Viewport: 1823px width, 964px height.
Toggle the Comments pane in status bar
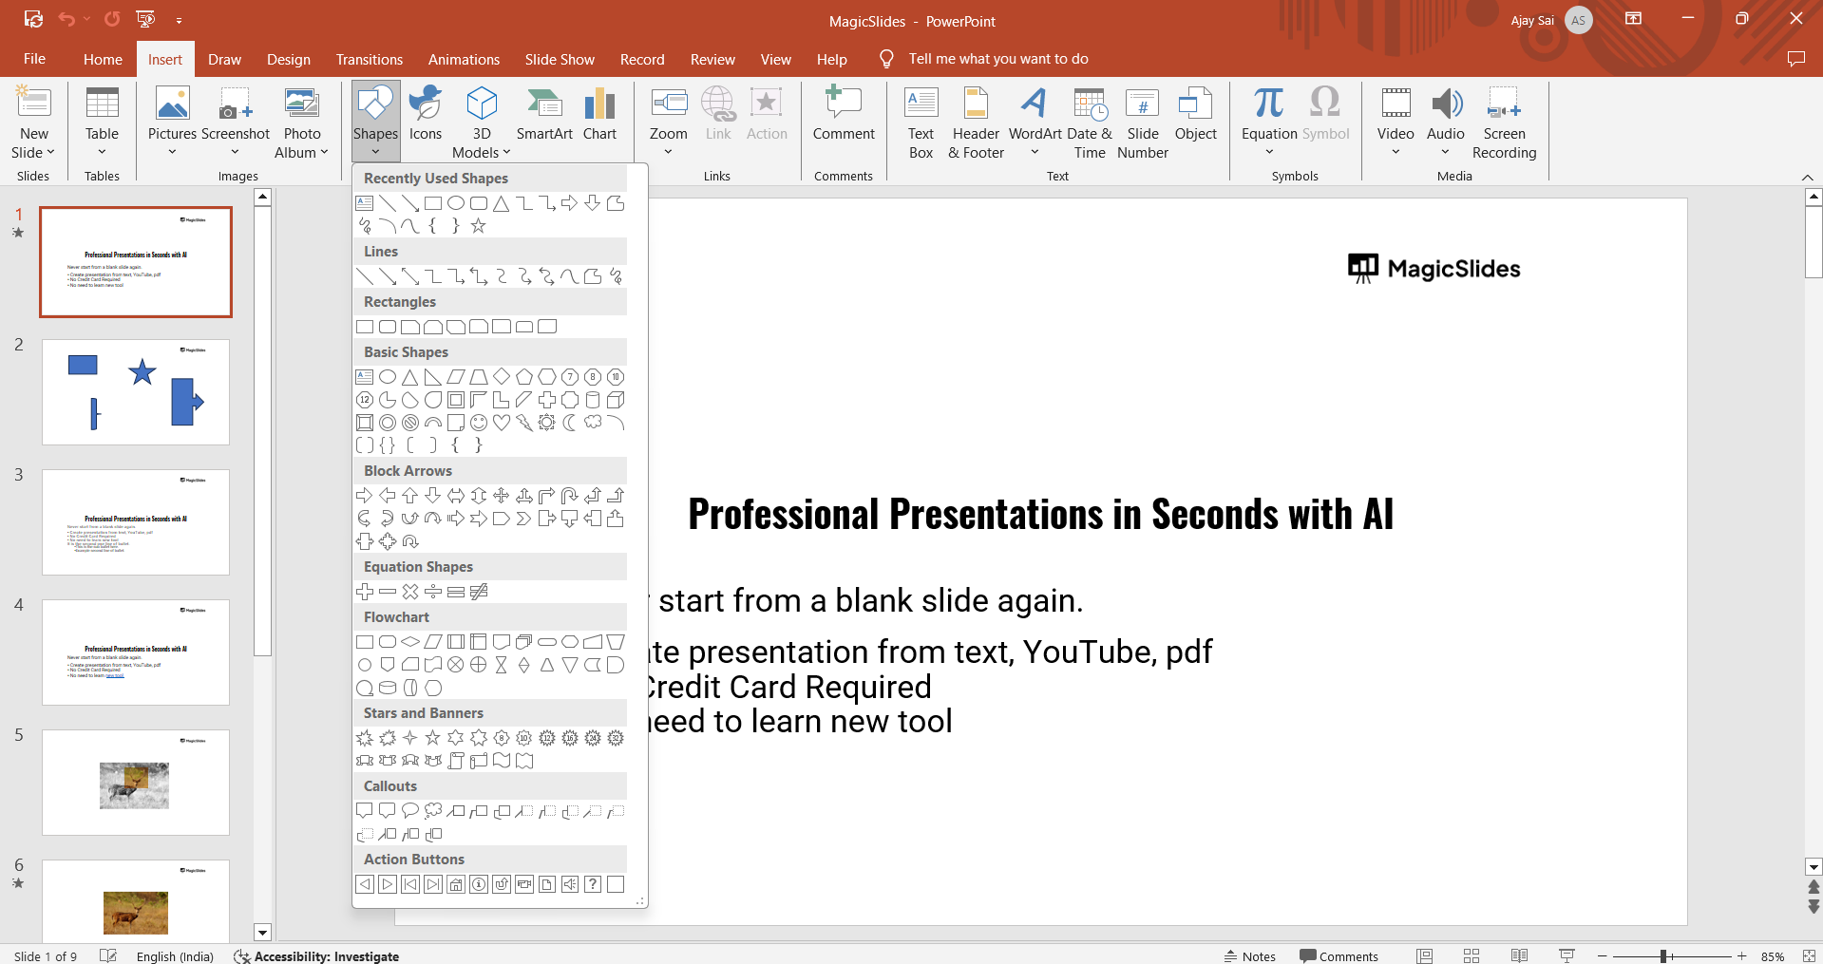[x=1339, y=956]
